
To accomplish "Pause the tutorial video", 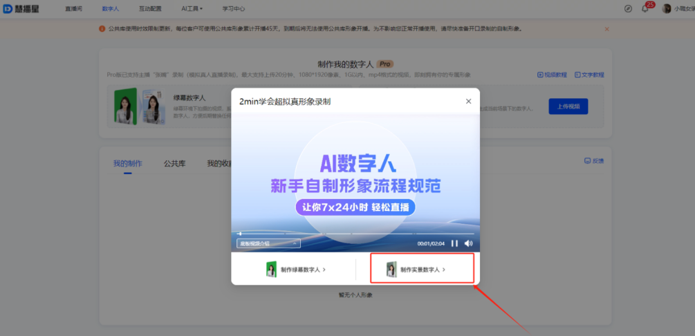I will click(454, 243).
